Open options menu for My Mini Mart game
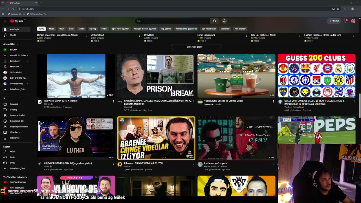This screenshot has width=361, height=203. pos(140,36)
